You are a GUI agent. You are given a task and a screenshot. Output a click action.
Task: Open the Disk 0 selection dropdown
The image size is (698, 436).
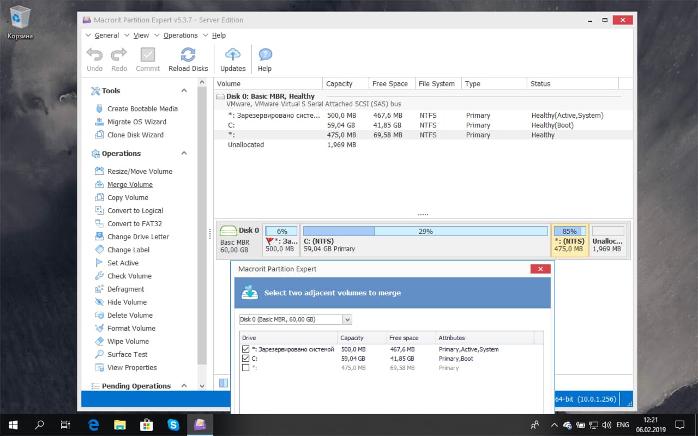tap(347, 319)
